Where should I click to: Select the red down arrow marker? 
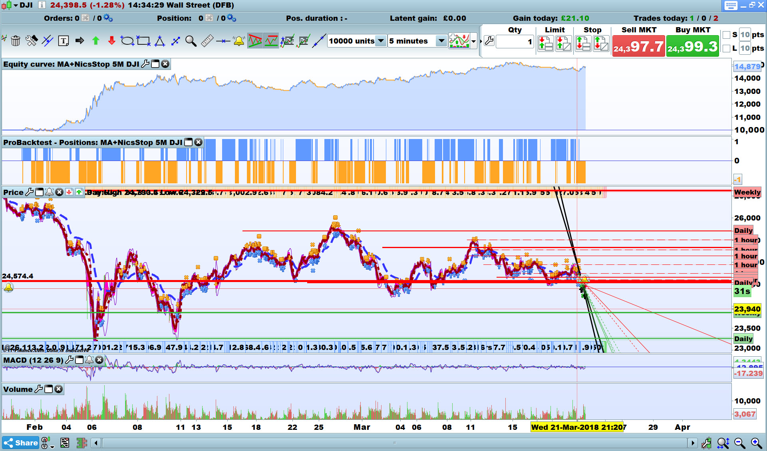click(x=111, y=41)
